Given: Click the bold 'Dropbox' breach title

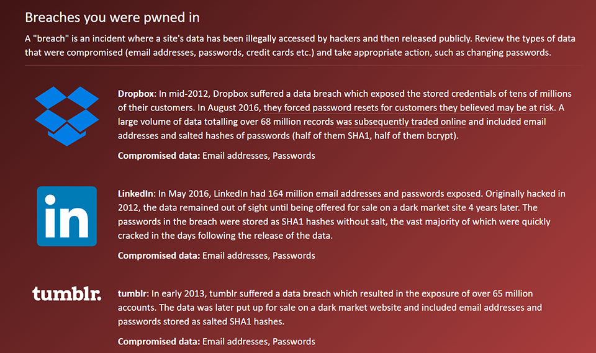Looking at the screenshot, I should point(135,94).
